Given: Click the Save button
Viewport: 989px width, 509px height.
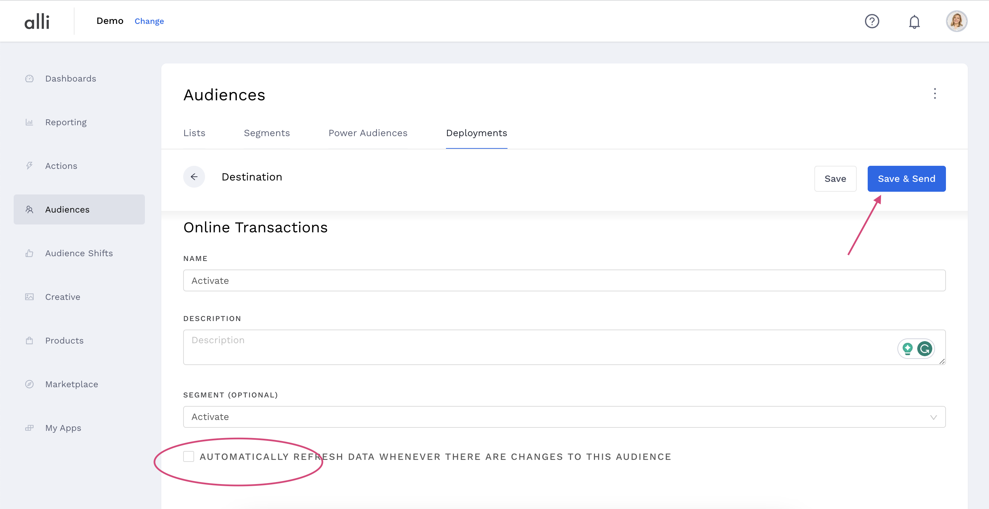Looking at the screenshot, I should click(x=835, y=179).
